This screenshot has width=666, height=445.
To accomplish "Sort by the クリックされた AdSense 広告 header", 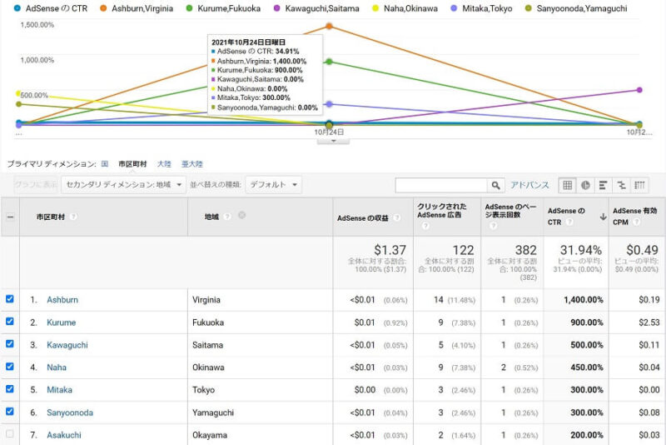I will click(x=442, y=210).
